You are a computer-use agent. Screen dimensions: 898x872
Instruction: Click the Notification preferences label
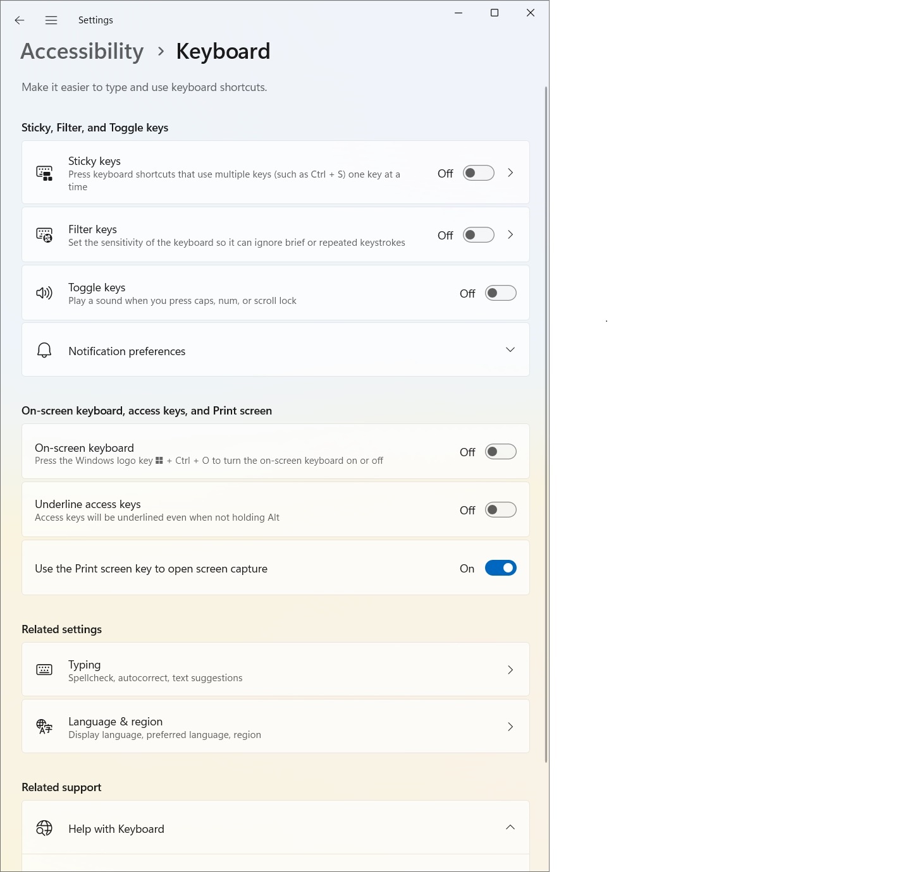[127, 351]
